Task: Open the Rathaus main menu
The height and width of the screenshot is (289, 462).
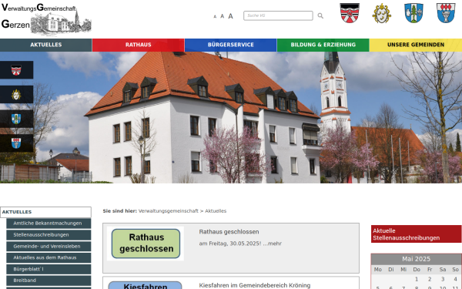Action: [138, 45]
